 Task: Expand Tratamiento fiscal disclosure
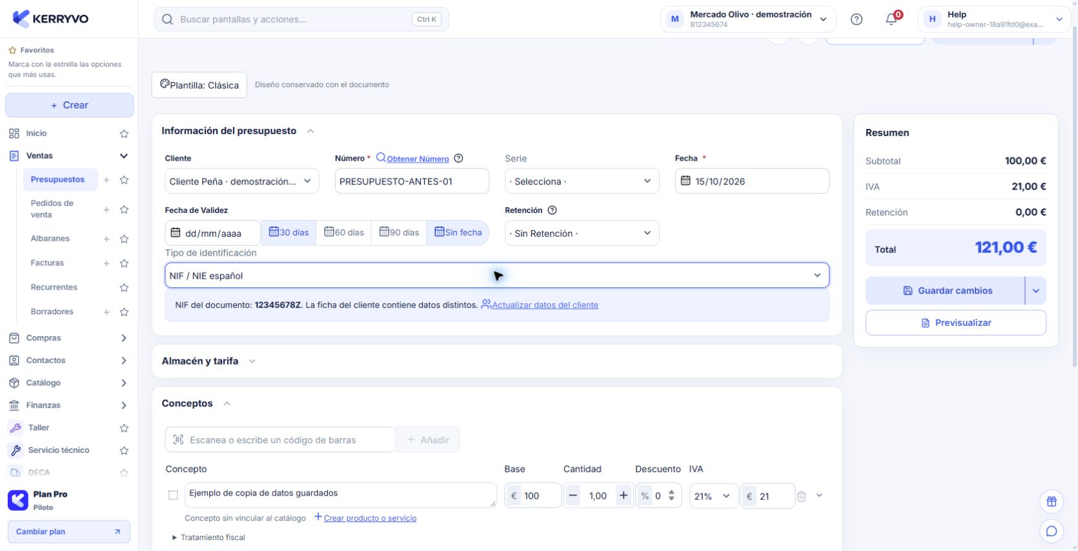pos(208,537)
